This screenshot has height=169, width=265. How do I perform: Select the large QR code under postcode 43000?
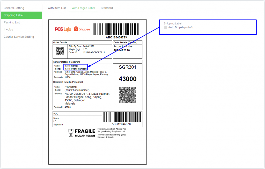point(128,96)
